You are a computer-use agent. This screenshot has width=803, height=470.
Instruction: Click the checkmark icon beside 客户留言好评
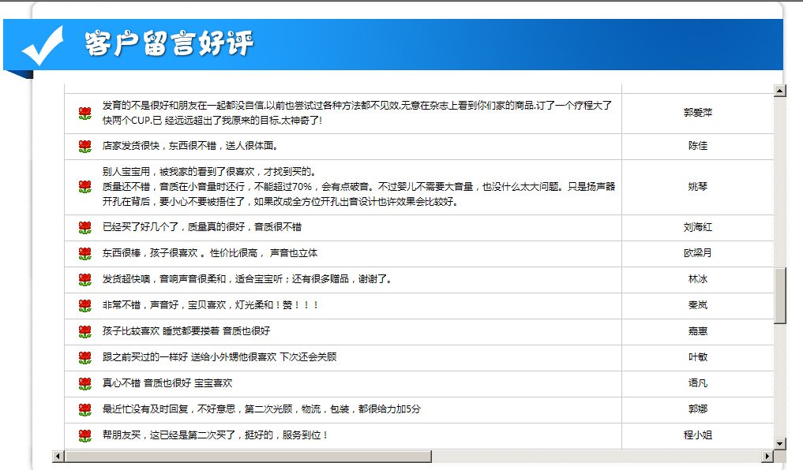42,46
